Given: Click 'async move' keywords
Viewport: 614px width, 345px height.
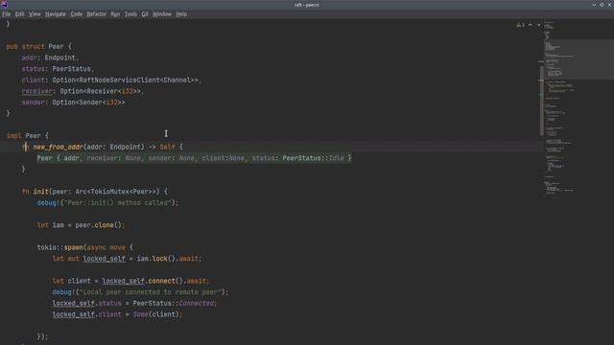Looking at the screenshot, I should [x=106, y=247].
